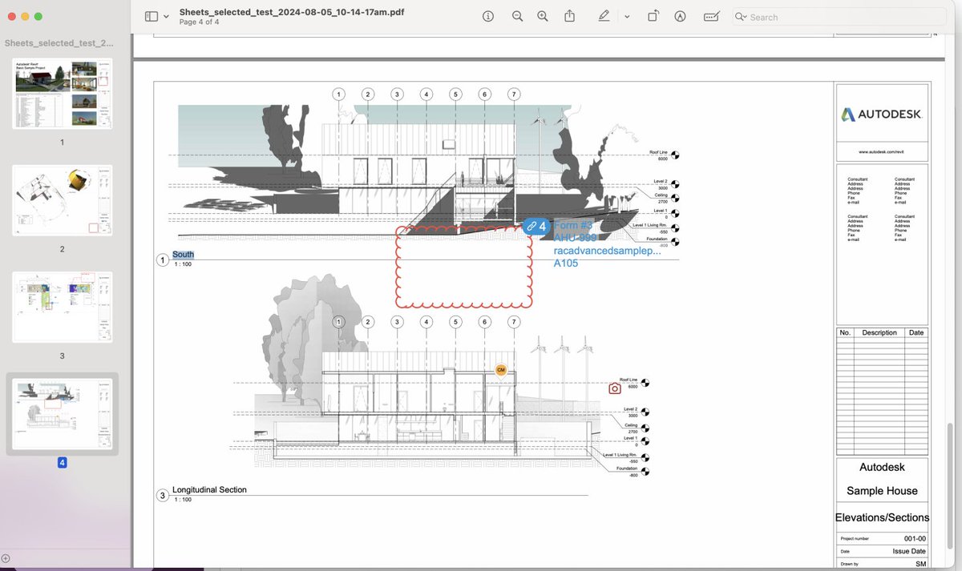Show the PDF inspector info
The width and height of the screenshot is (962, 571).
point(488,17)
